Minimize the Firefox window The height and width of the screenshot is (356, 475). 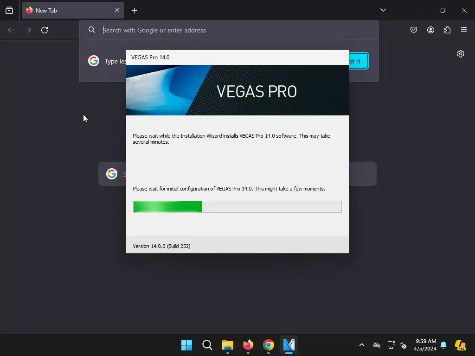[421, 10]
